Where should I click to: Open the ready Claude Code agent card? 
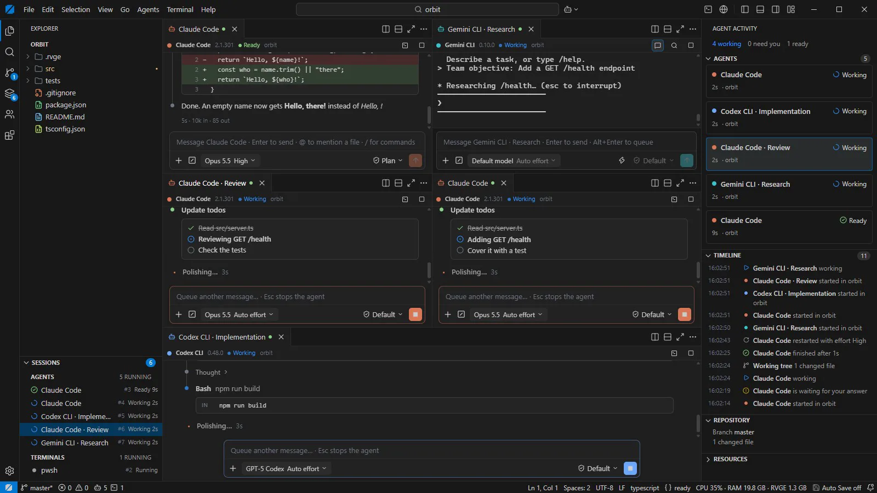click(x=789, y=226)
